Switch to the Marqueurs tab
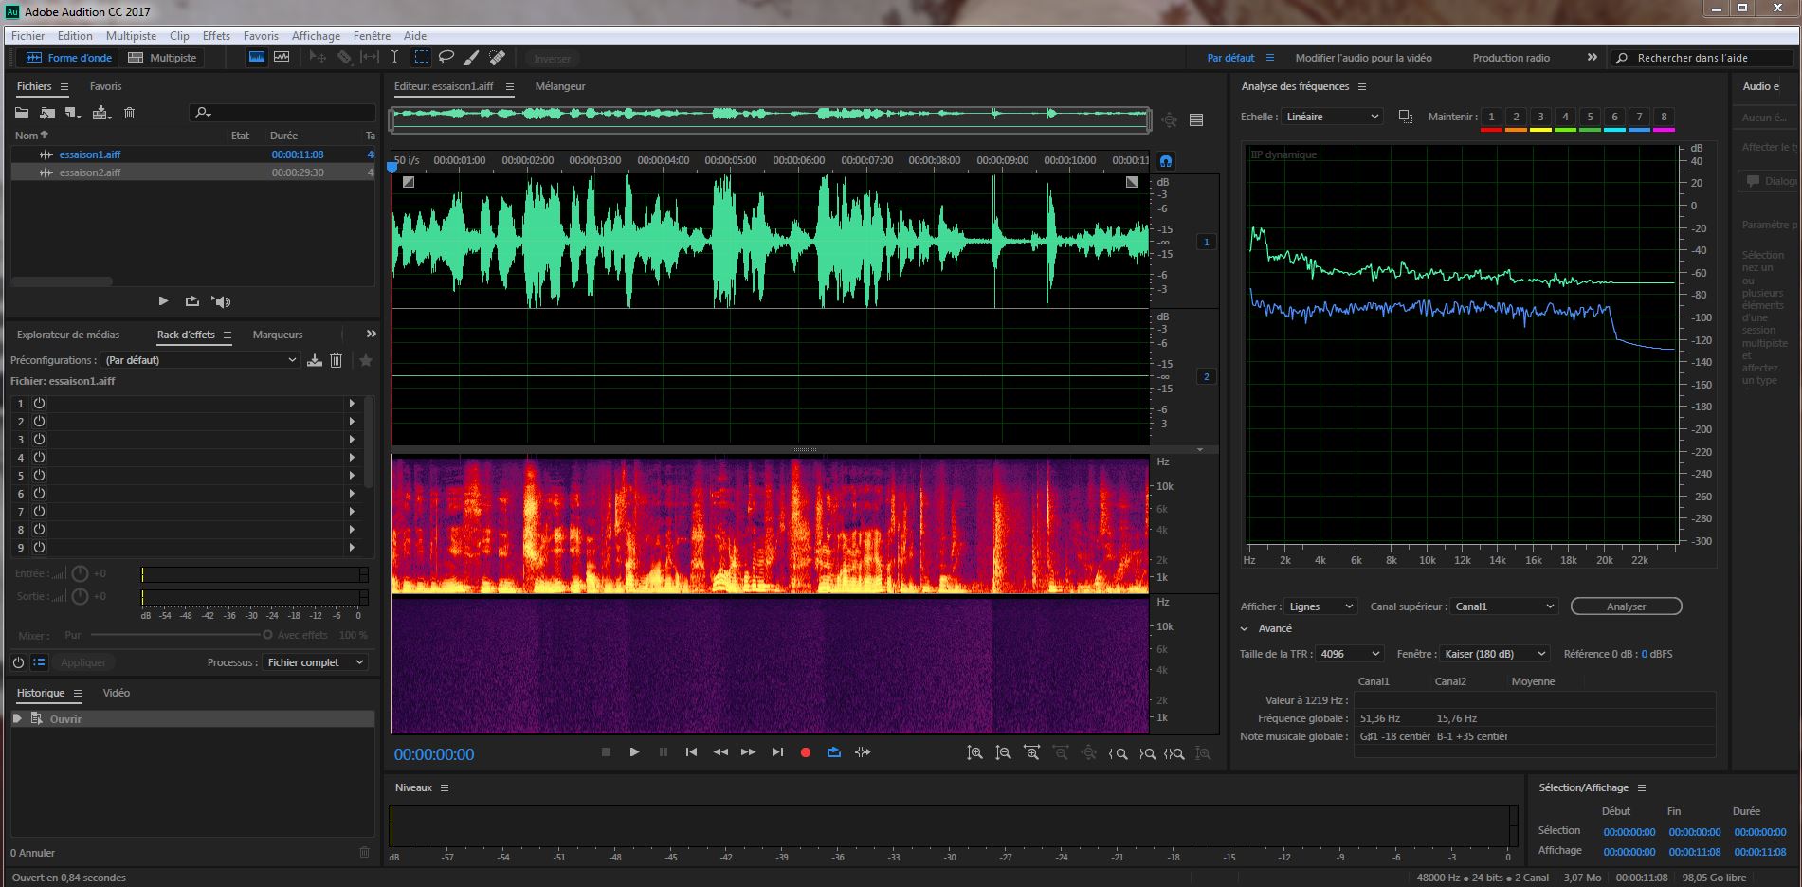The image size is (1802, 887). coord(278,335)
